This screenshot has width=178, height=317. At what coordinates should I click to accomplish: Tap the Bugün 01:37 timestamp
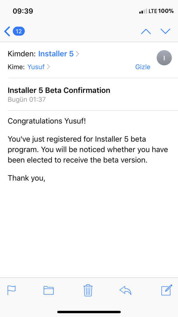[x=27, y=99]
